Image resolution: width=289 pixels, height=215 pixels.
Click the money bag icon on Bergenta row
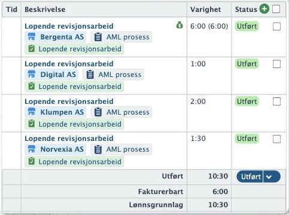point(180,25)
